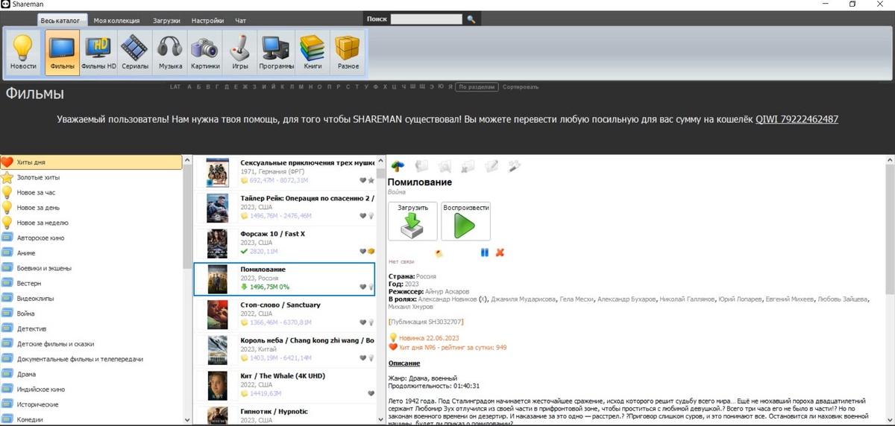Open the Книги books category
895x426 pixels.
click(313, 52)
